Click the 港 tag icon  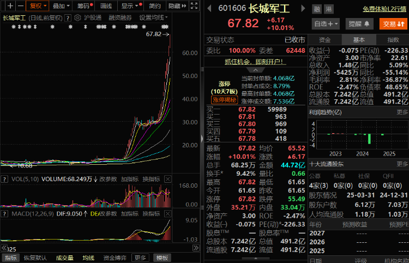pyautogui.click(x=329, y=9)
